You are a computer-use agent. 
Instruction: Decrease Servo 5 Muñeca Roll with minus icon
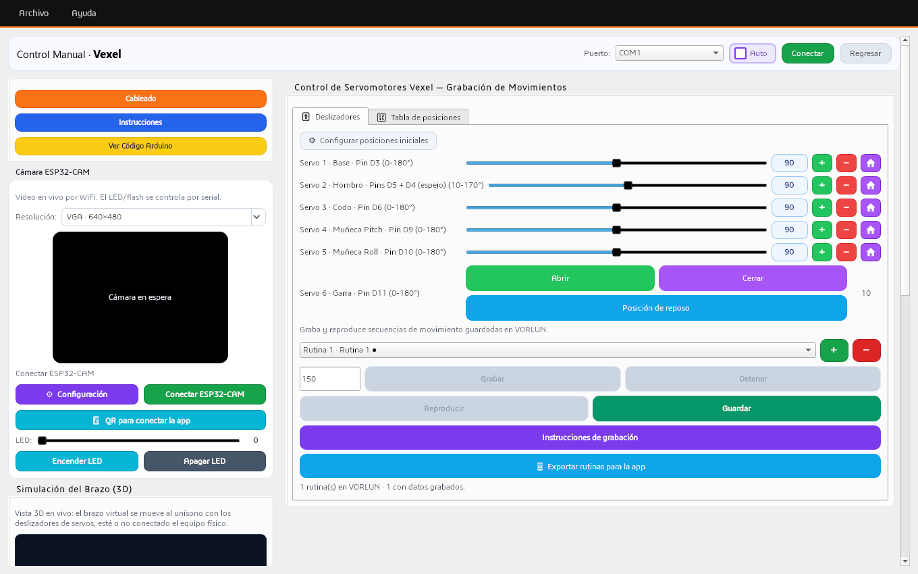pyautogui.click(x=846, y=252)
